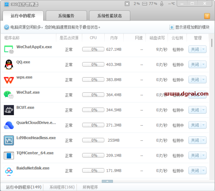Open dropdown arrow beside TQMCenter_64.exe 关闭

coord(204,156)
